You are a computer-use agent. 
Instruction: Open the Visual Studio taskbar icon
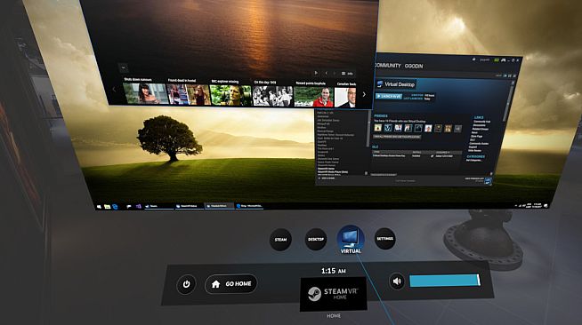pyautogui.click(x=139, y=206)
